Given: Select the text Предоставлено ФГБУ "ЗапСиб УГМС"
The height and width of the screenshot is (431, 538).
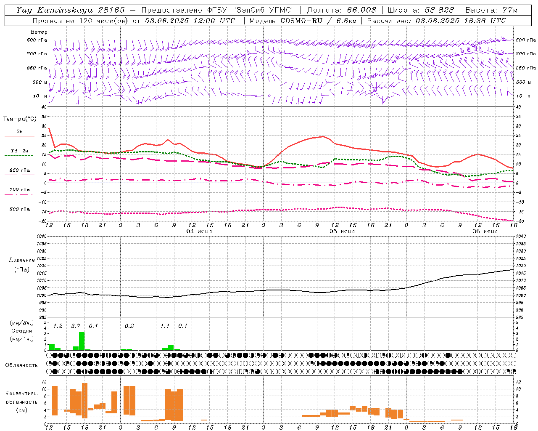Looking at the screenshot, I should tap(218, 10).
